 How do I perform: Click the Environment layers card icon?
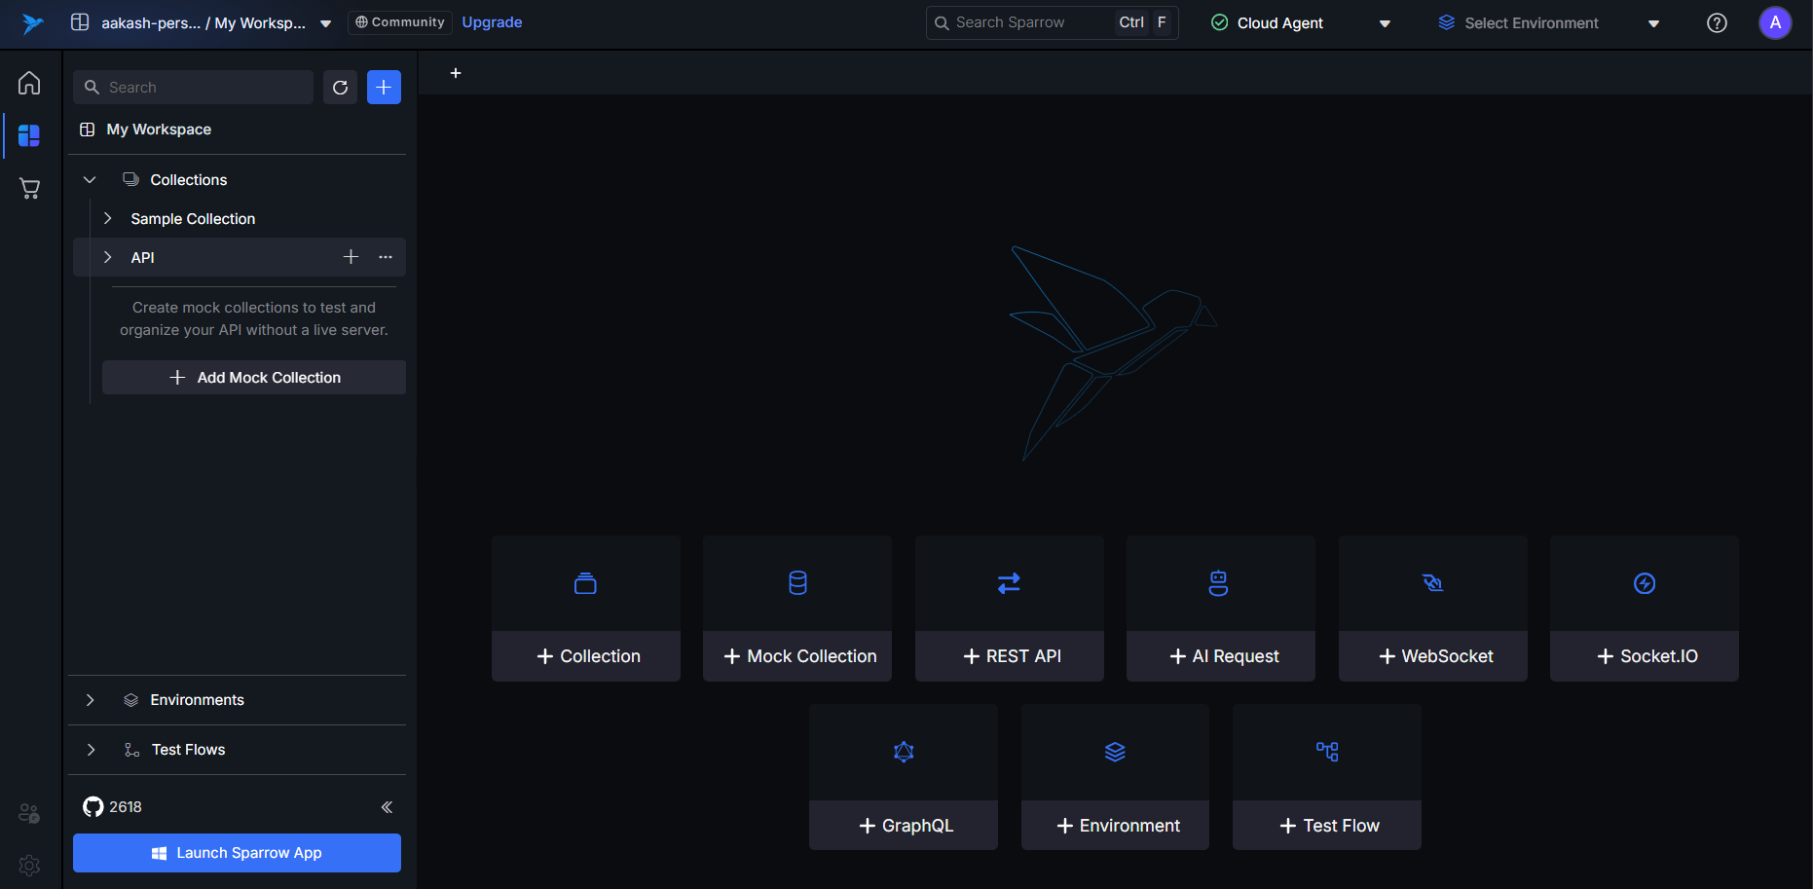[x=1115, y=752]
